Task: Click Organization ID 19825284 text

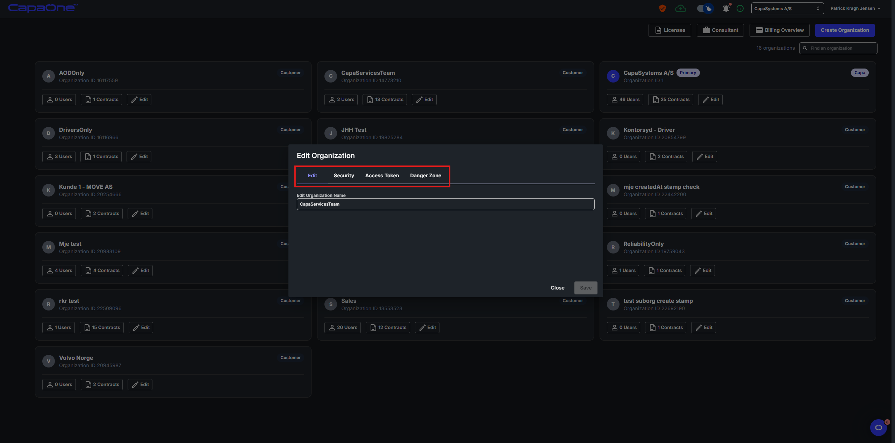Action: [372, 137]
